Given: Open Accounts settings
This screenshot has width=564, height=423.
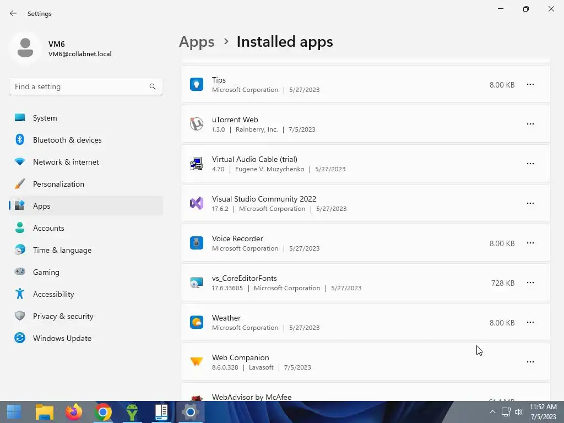Looking at the screenshot, I should [86, 228].
